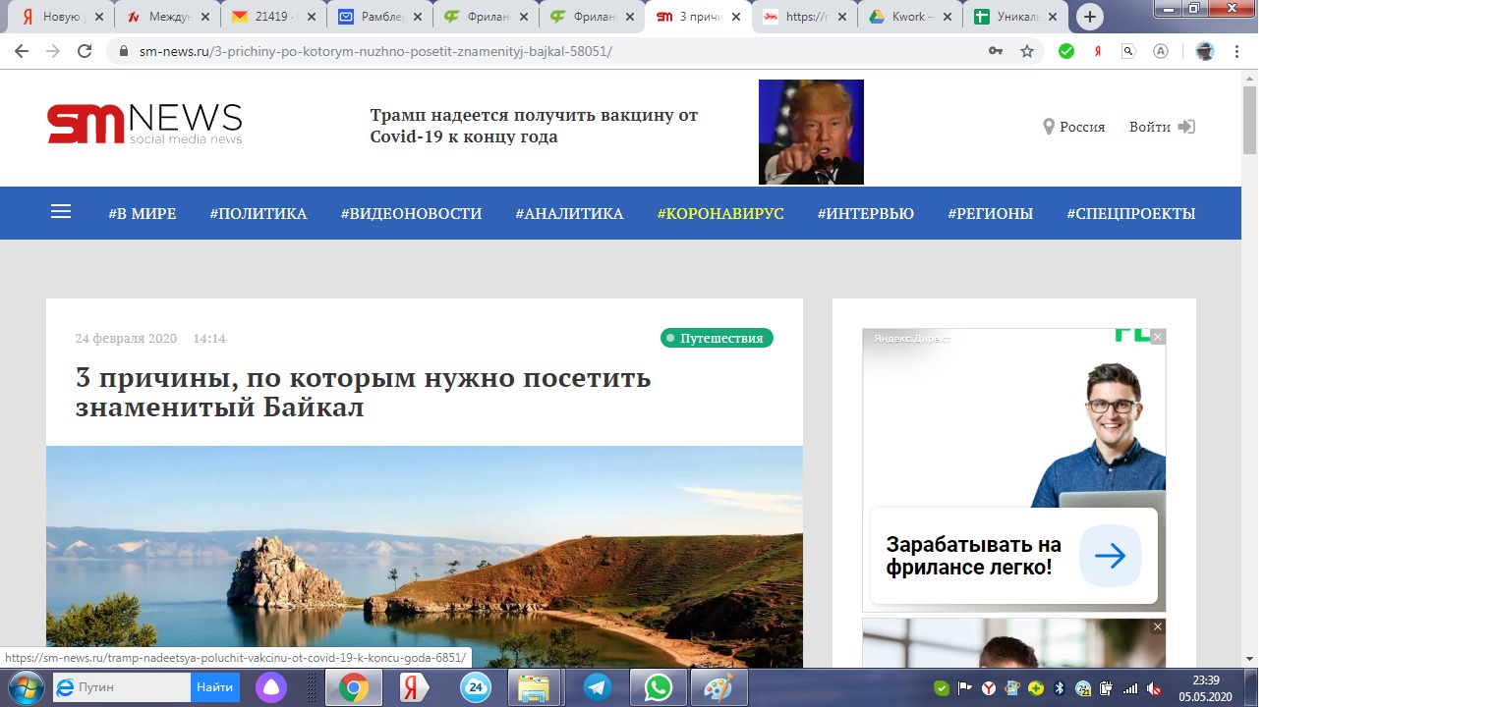Screen dimensions: 1494x707
Task: Open the #ПОЛИТИКА section
Action: (x=259, y=213)
